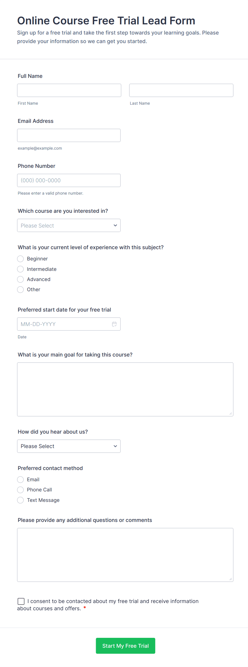
Task: Select Advanced experience level
Action: [21, 279]
